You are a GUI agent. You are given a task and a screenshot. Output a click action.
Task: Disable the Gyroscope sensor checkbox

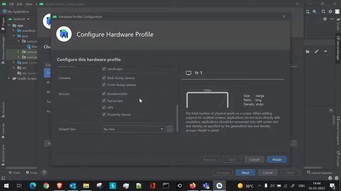click(104, 101)
